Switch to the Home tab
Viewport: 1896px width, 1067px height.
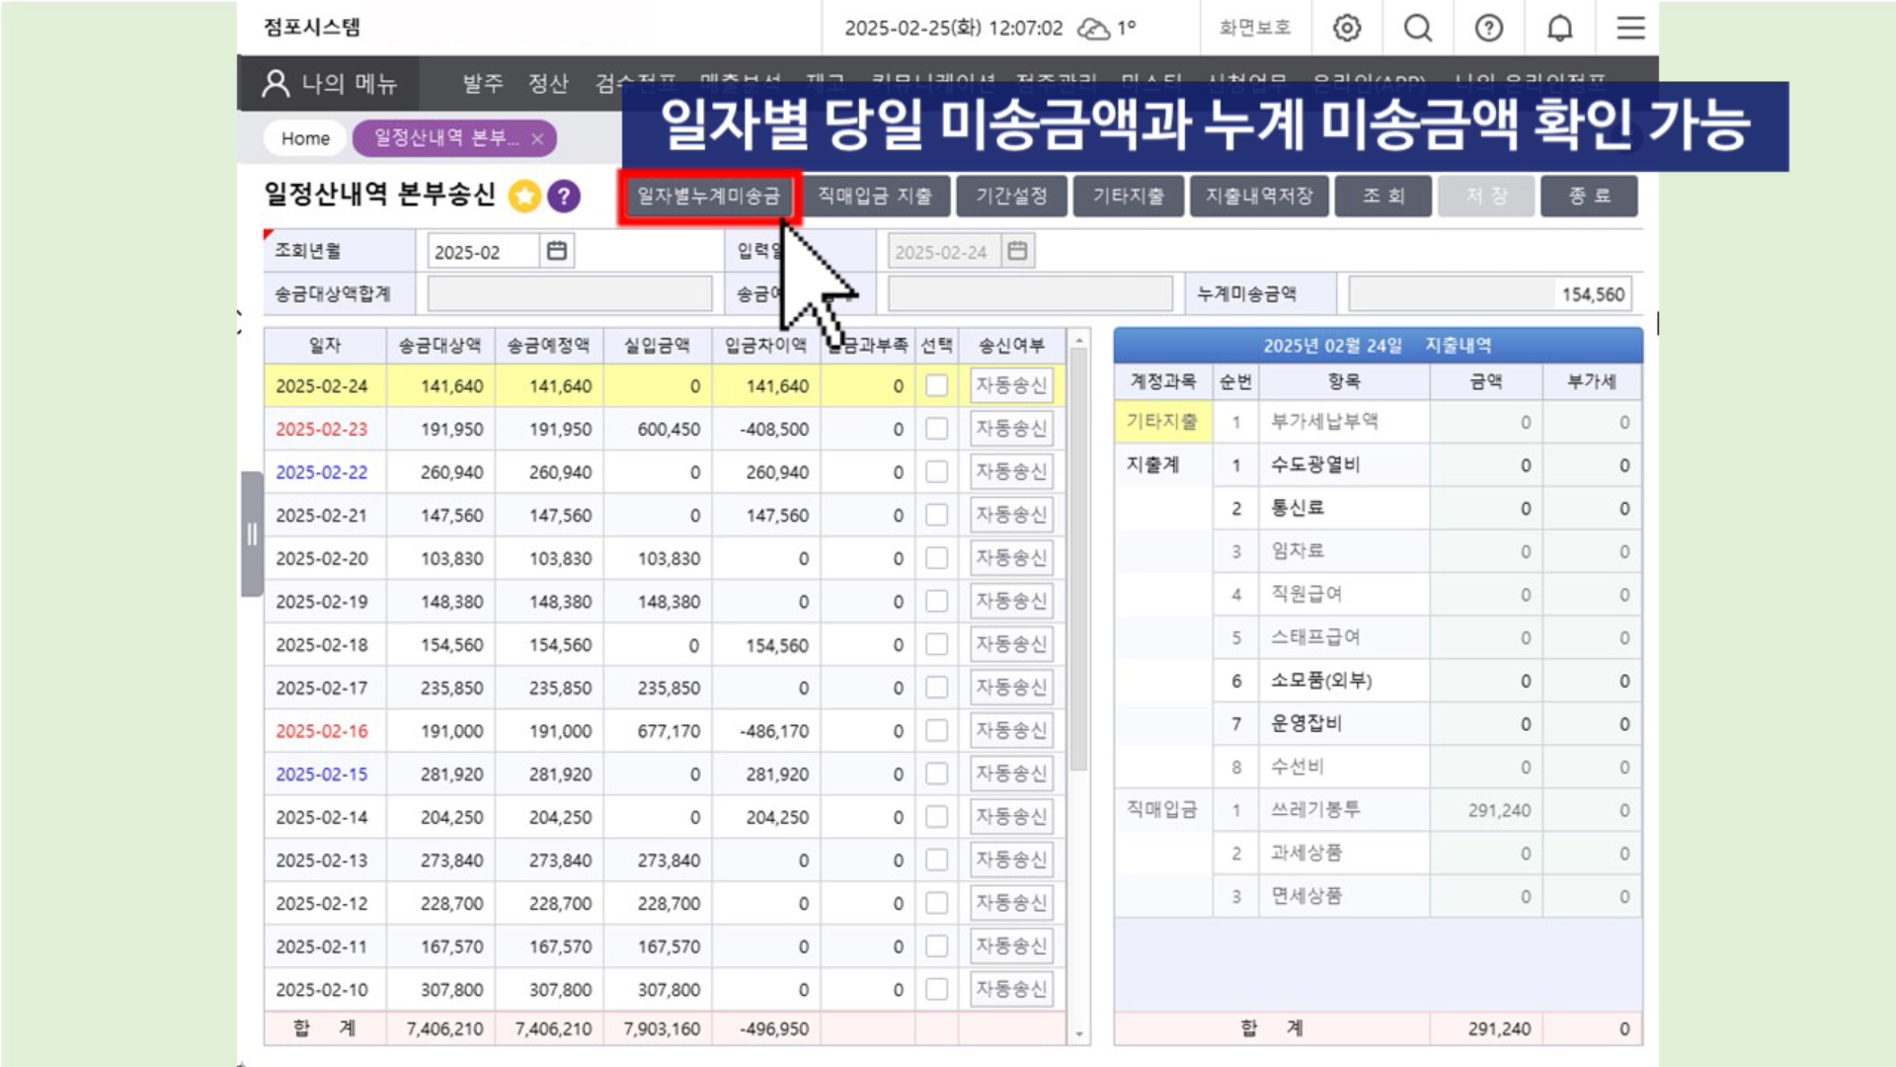pyautogui.click(x=305, y=138)
